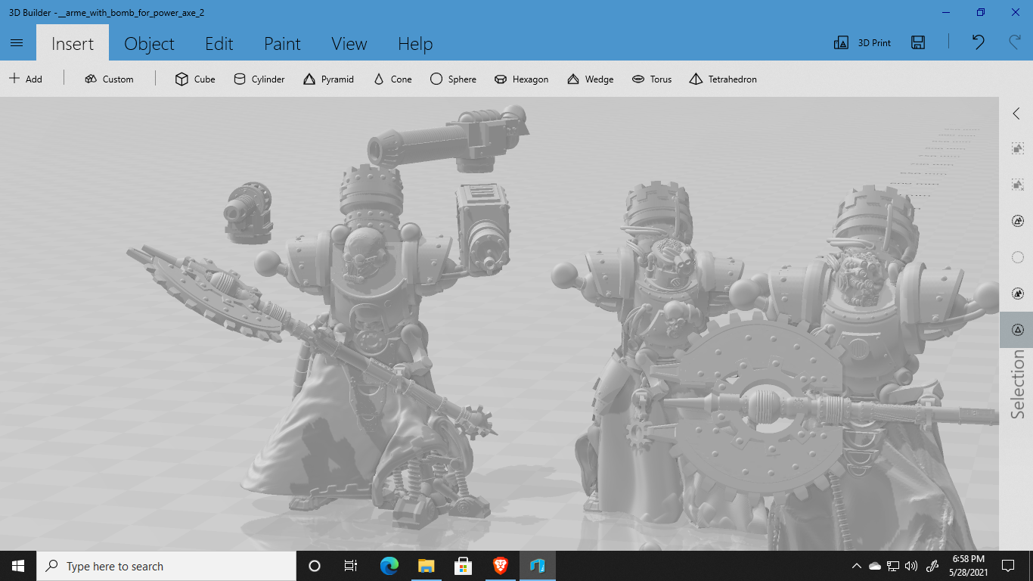Undo the last action
The image size is (1033, 581).
click(x=978, y=43)
